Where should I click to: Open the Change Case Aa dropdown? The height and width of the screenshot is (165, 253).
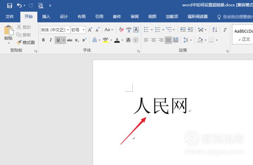(x=109, y=30)
